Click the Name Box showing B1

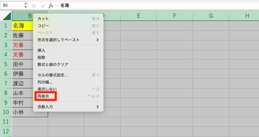coord(12,6)
